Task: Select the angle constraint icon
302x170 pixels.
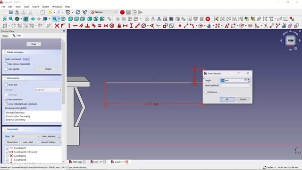Action: [x=152, y=25]
